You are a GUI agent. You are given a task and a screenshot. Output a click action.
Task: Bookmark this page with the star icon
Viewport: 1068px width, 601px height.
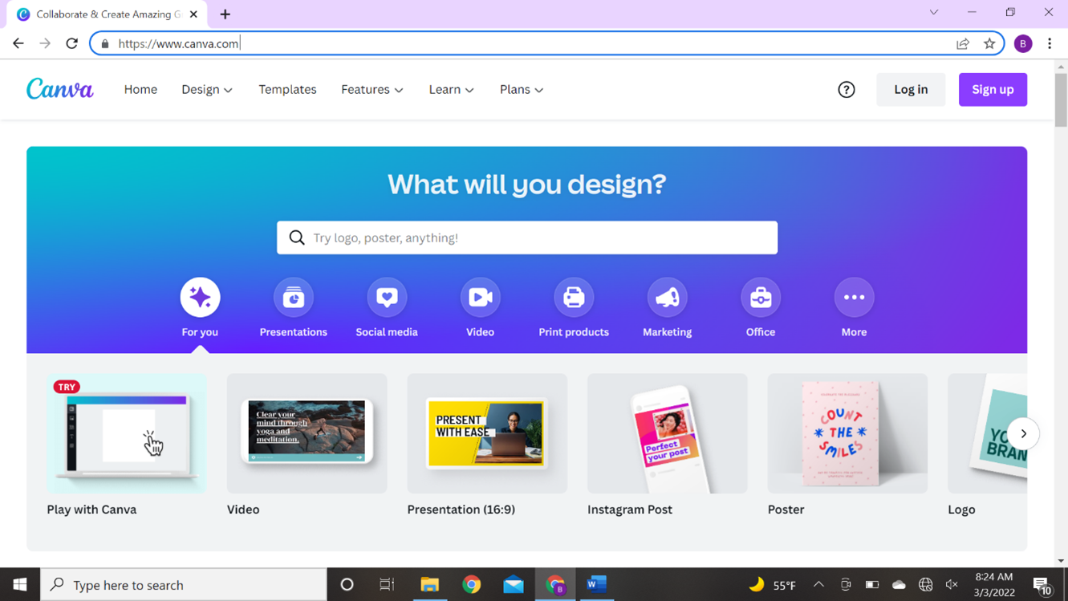pos(989,43)
